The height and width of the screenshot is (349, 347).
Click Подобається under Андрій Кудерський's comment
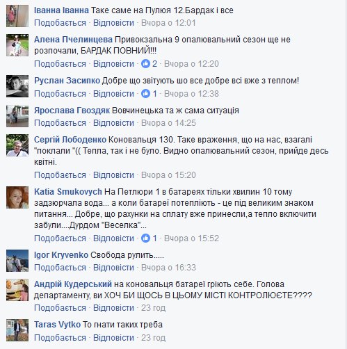(x=60, y=308)
